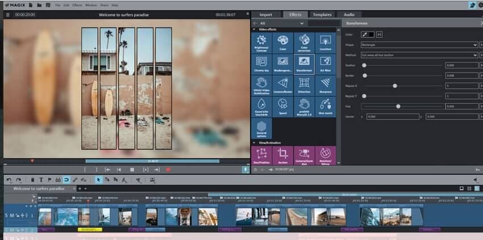Collapse the View/Animation section
483x240 pixels.
(254, 143)
